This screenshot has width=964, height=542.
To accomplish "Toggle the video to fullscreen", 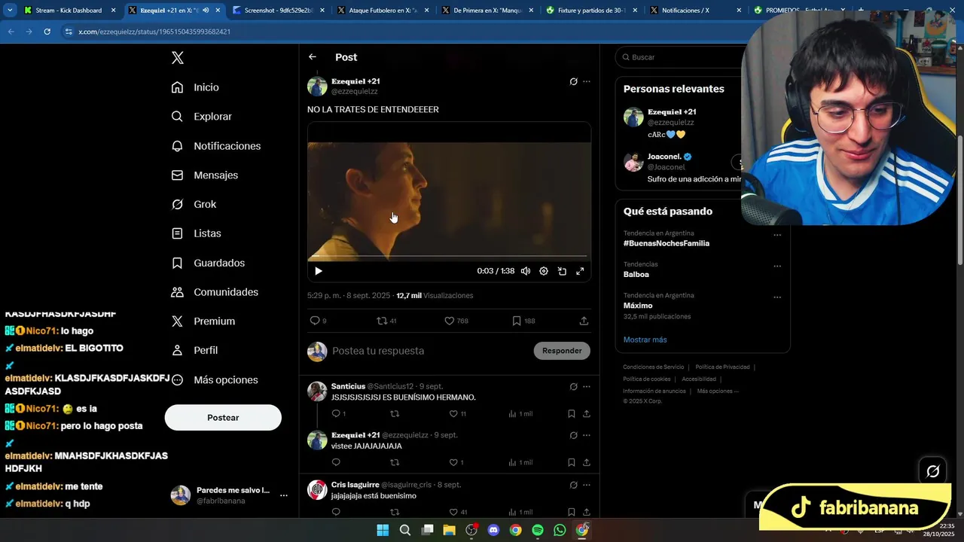I will point(580,271).
